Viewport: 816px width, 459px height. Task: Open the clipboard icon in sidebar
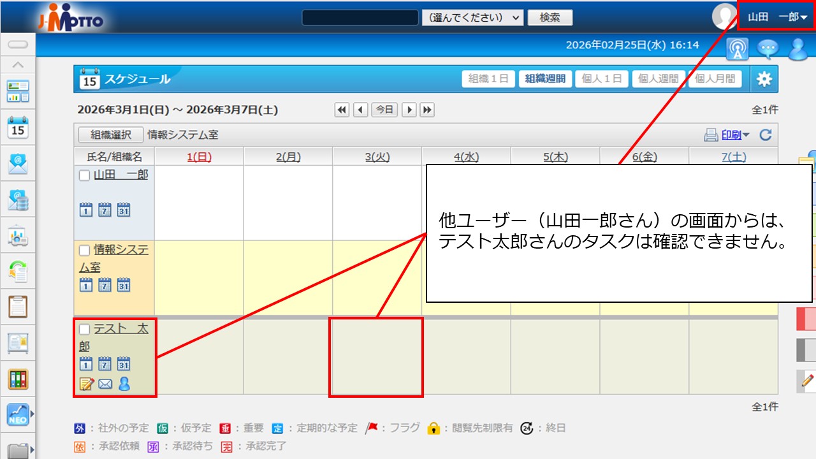(18, 307)
